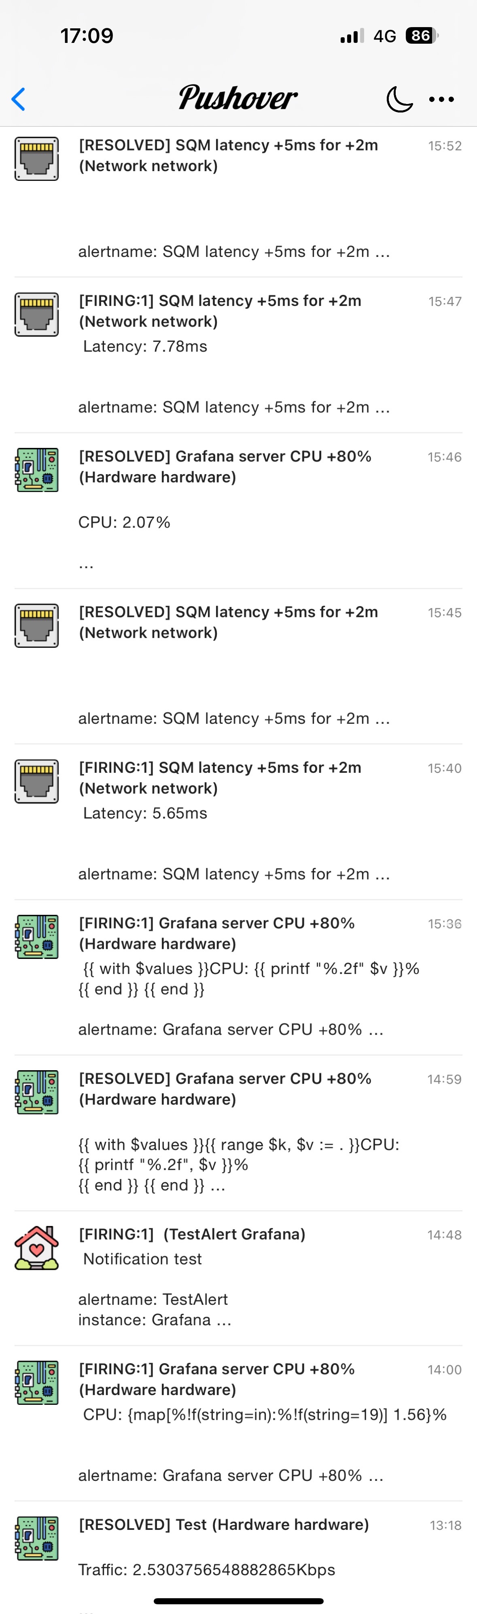477x1614 pixels.
Task: Tap circuit board icon of 14:00 alert
Action: coord(36,1382)
